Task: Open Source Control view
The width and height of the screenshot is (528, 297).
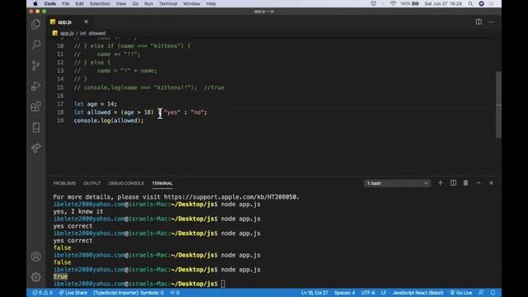Action: pos(35,65)
